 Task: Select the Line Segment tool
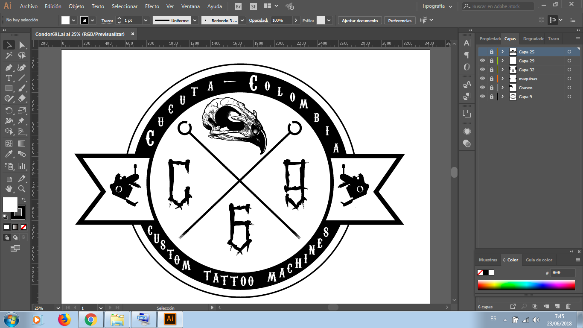[x=22, y=78]
